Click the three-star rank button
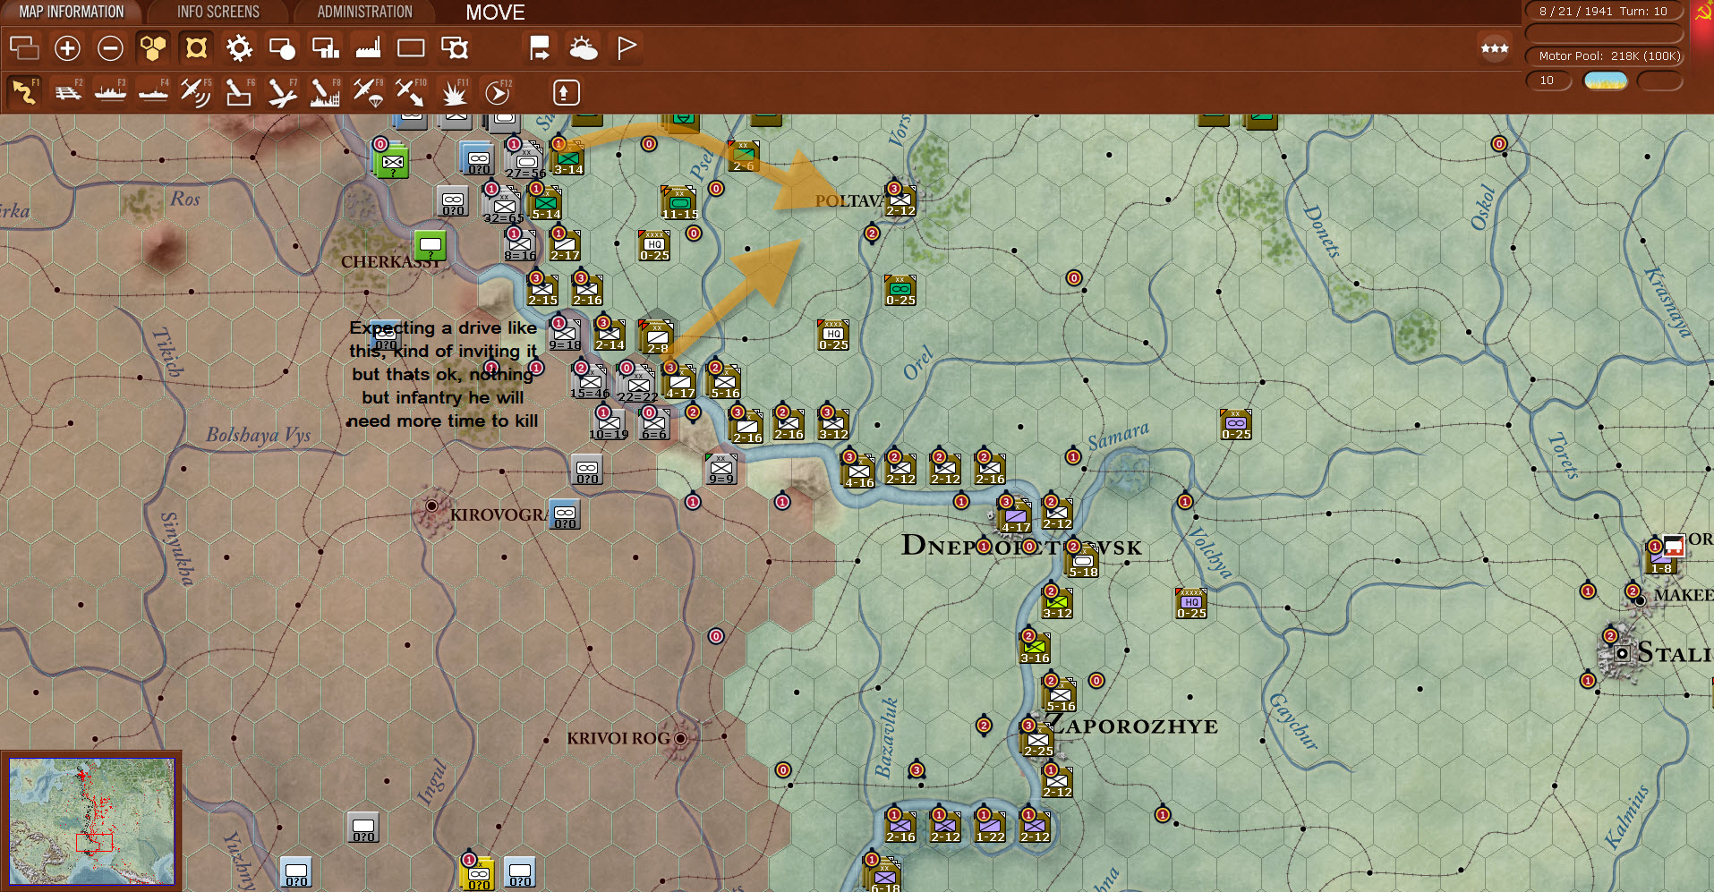The width and height of the screenshot is (1714, 892). (1495, 48)
